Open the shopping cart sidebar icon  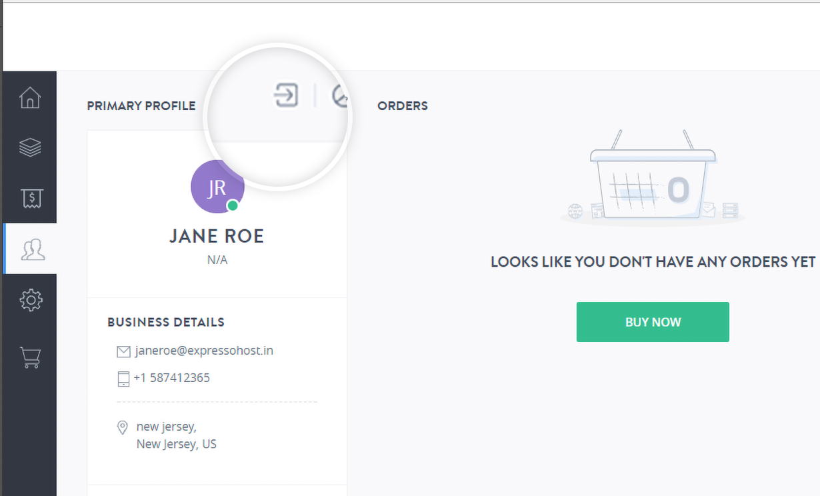tap(30, 357)
